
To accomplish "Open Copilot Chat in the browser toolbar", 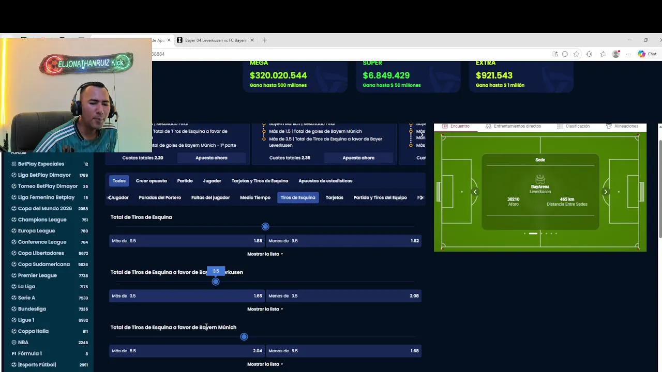I will tap(648, 54).
